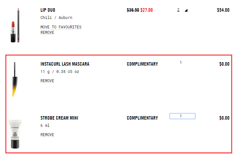Open the Lip Duo product title
This screenshot has width=235, height=154.
(48, 10)
